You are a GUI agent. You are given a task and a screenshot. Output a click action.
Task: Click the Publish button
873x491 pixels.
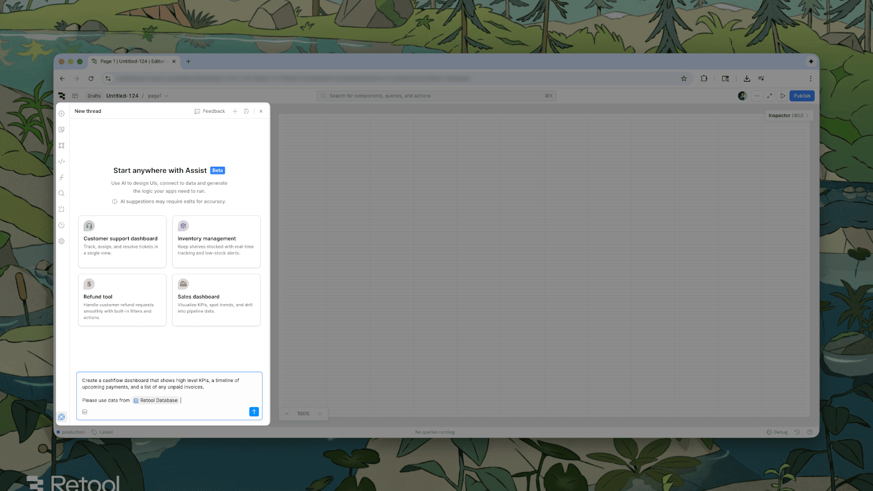[802, 96]
